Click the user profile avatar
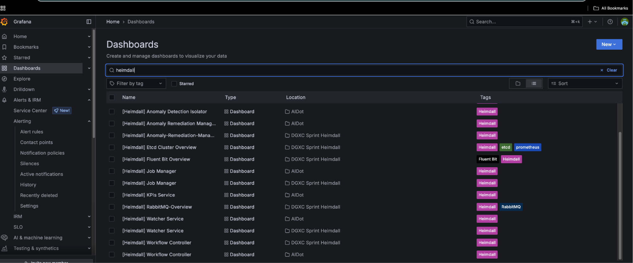Image resolution: width=633 pixels, height=263 pixels. point(624,22)
